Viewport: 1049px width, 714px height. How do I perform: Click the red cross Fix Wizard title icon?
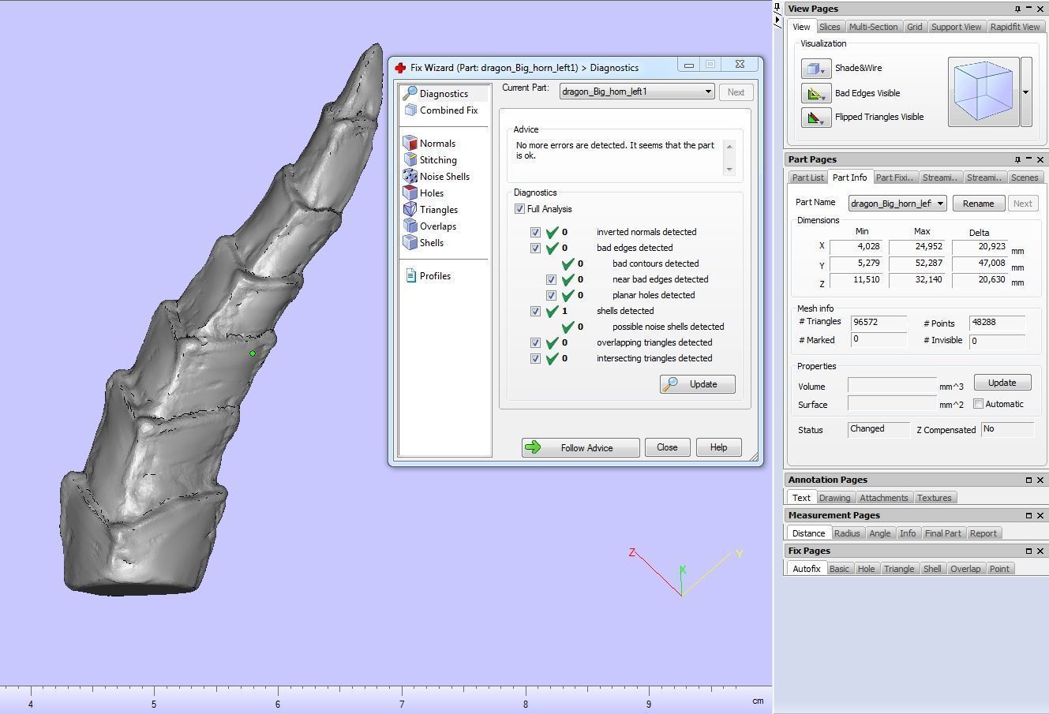400,68
